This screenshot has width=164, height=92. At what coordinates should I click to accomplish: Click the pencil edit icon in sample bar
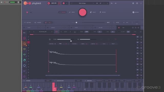pyautogui.click(x=30, y=32)
